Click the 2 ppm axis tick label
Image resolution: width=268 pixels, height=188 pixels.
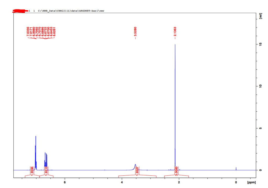(x=179, y=182)
